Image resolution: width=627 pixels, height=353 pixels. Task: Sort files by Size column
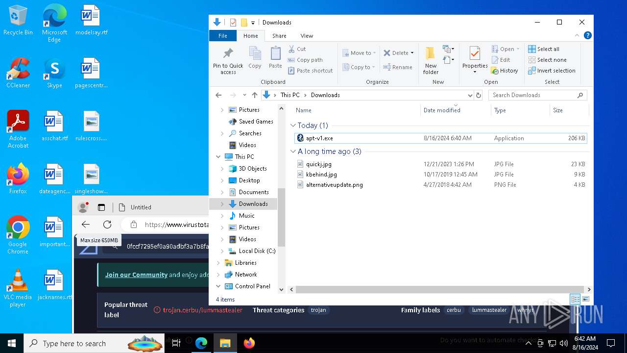coord(568,110)
